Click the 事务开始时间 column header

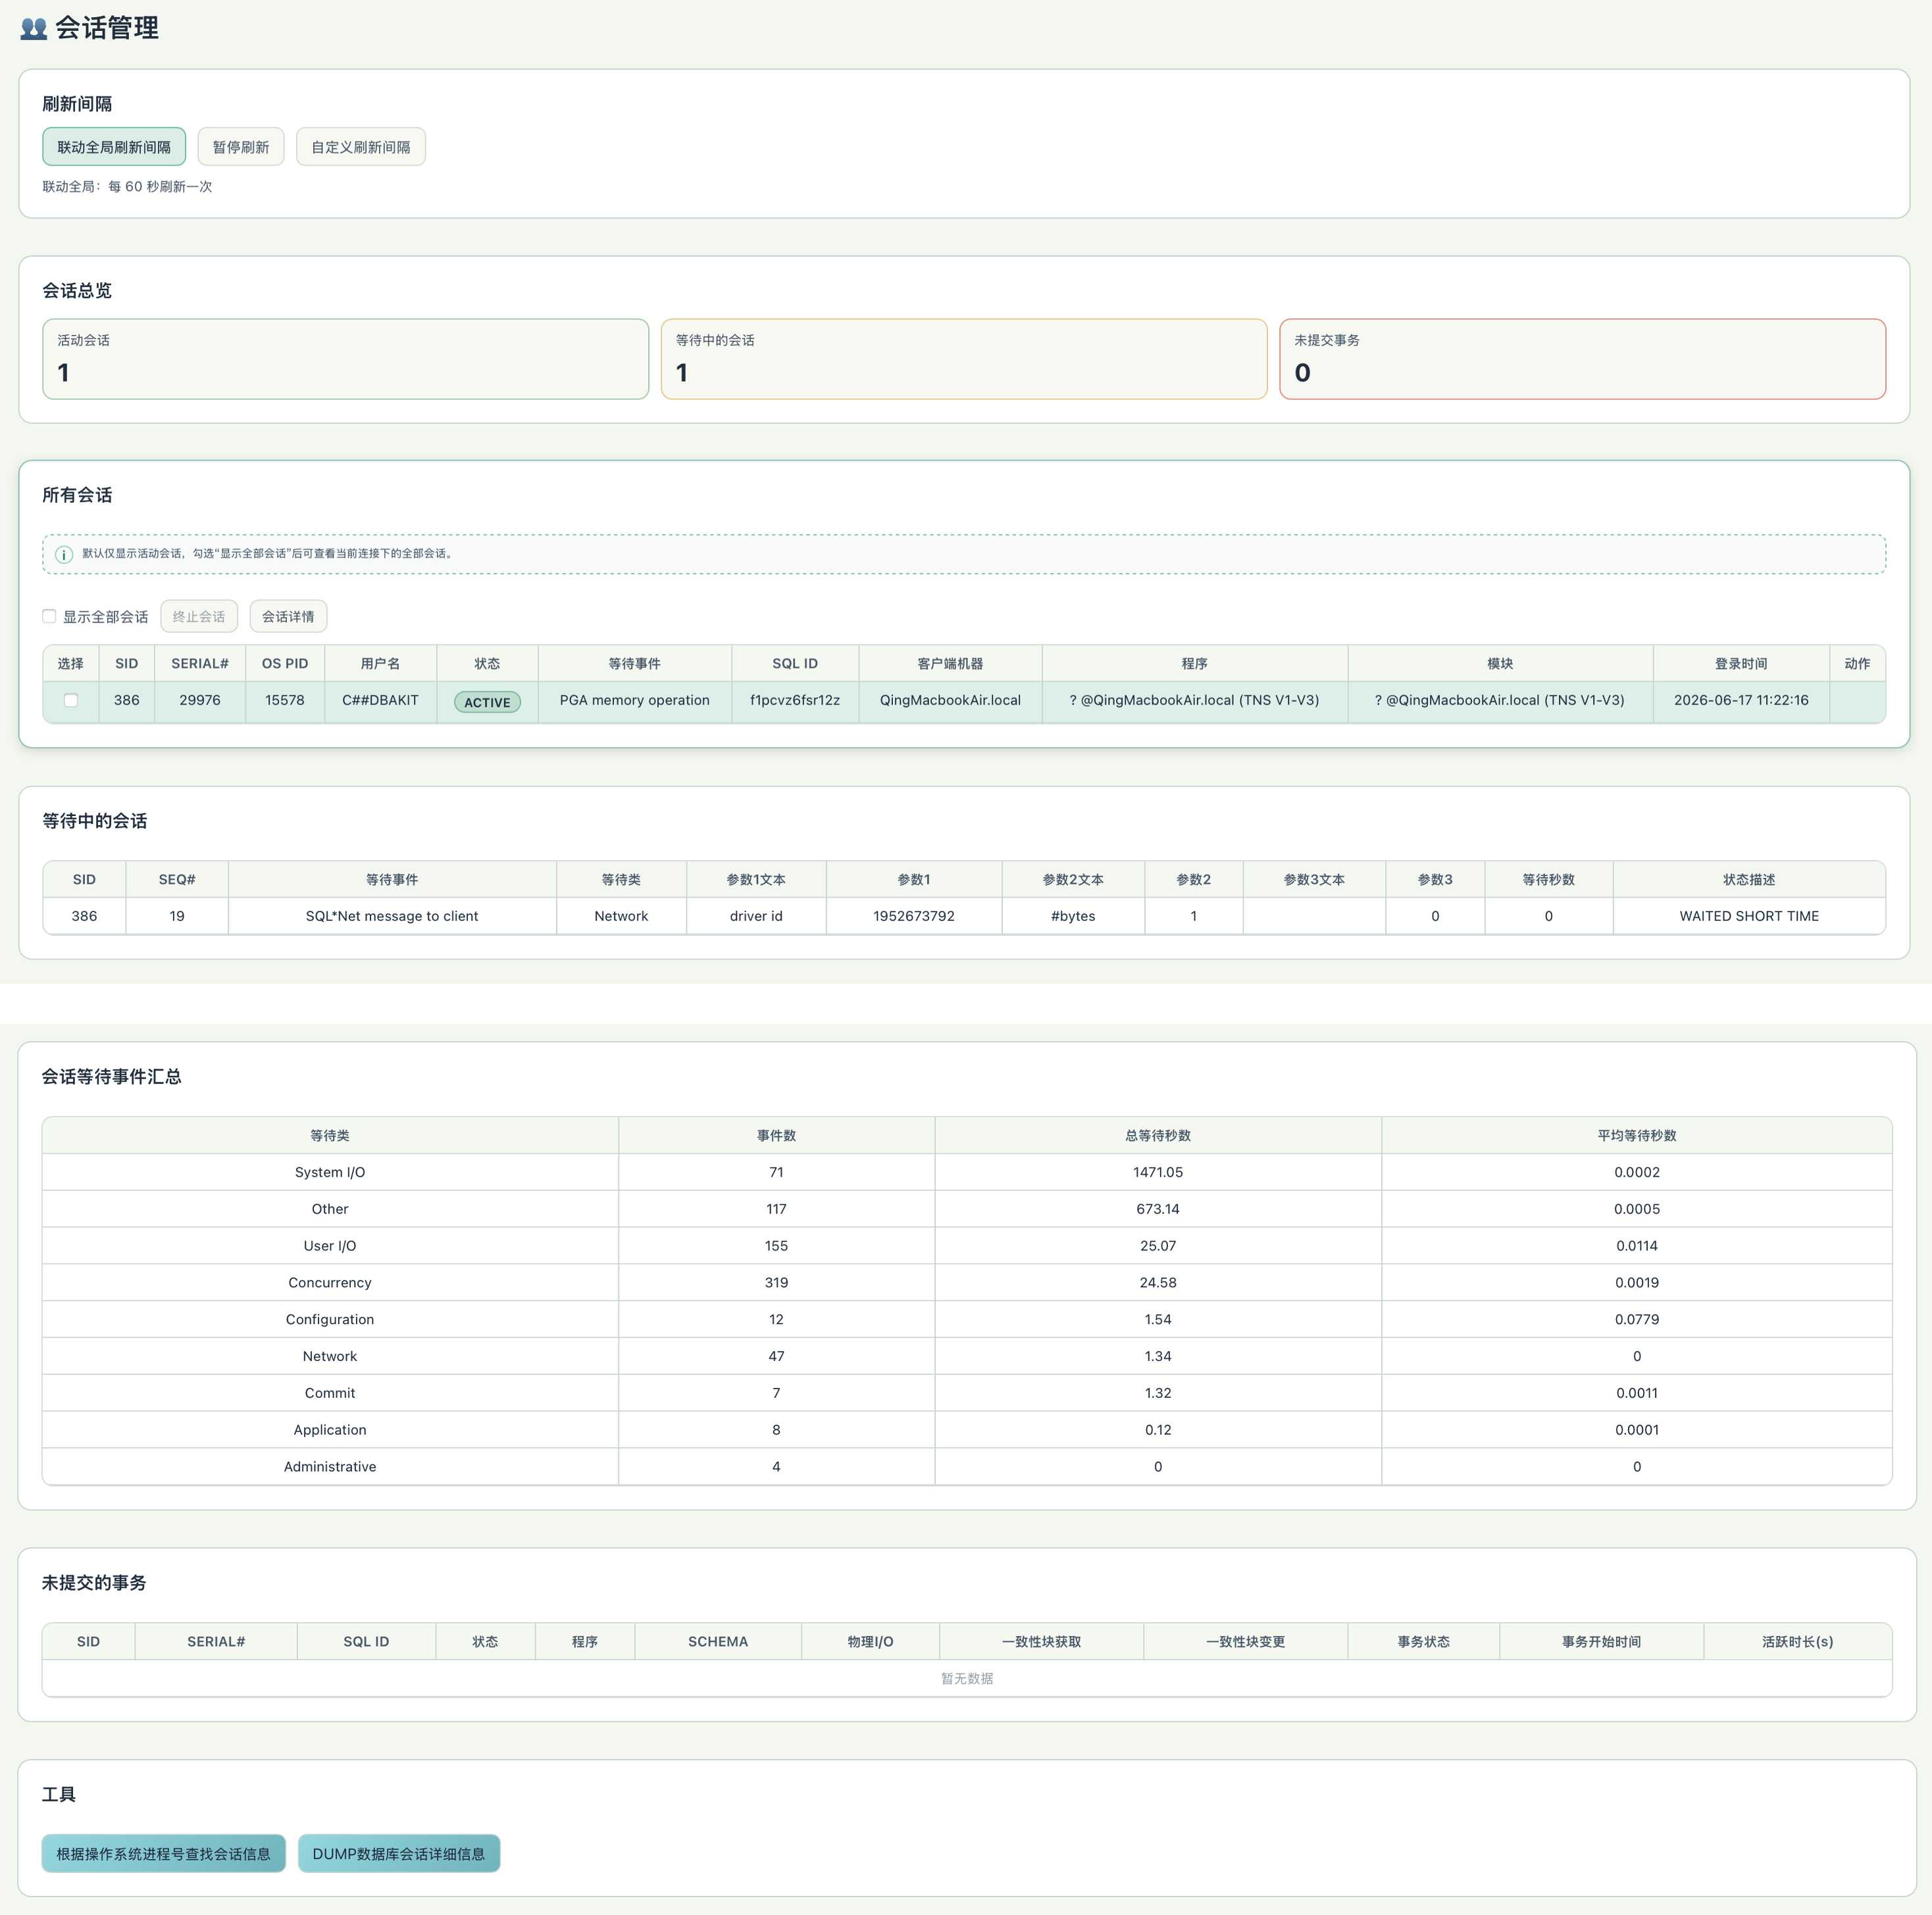pyautogui.click(x=1601, y=1641)
